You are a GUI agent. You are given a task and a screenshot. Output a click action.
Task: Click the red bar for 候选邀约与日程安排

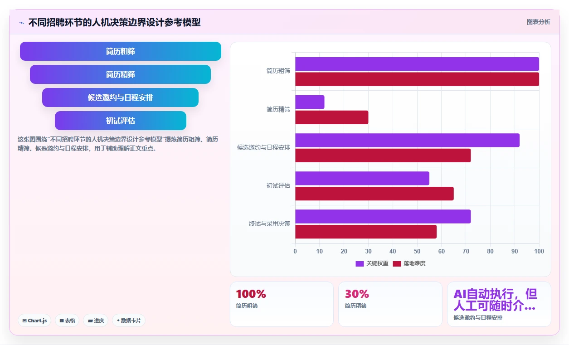point(383,155)
